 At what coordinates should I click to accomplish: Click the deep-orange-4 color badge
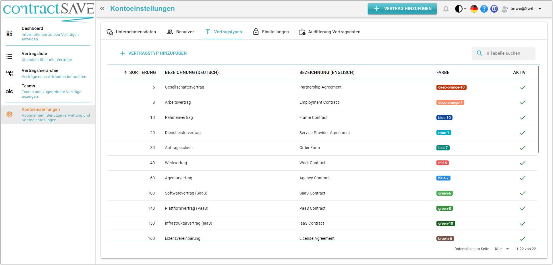coord(450,102)
